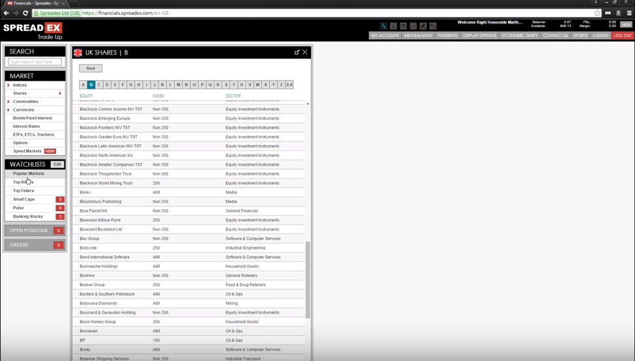The image size is (635, 361).
Task: Open Banking Stocks watchlist
Action: pyautogui.click(x=35, y=216)
